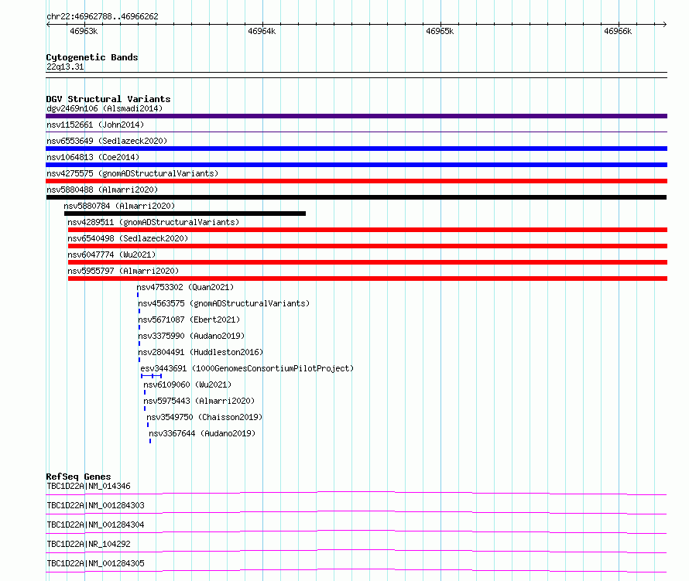Click the 46966k ruler tick label
The height and width of the screenshot is (581, 689).
pos(617,31)
